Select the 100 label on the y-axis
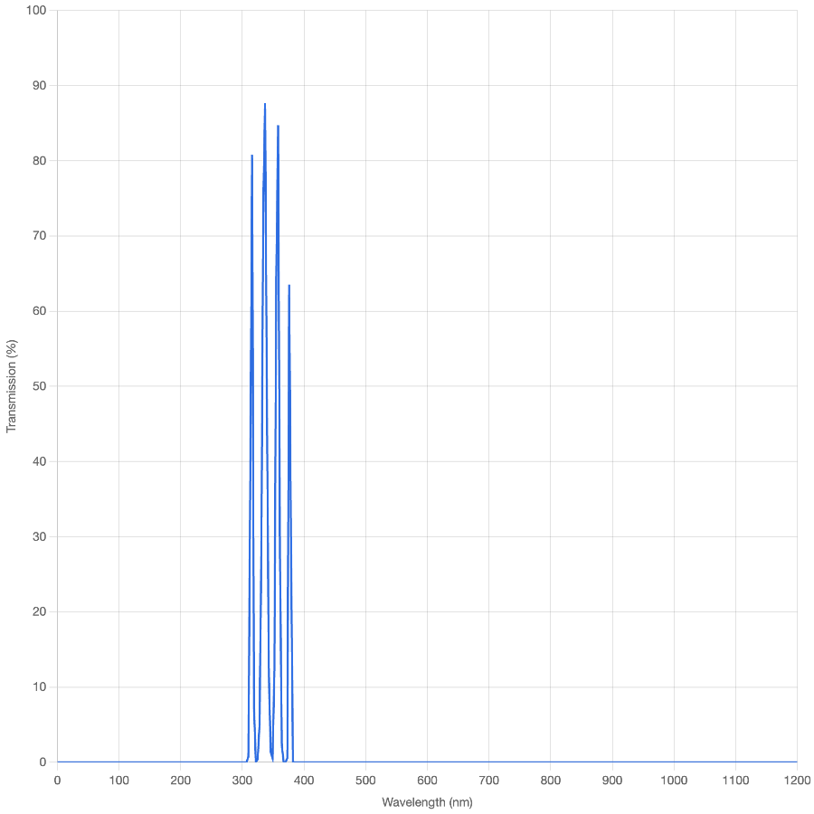814x814 pixels. (x=38, y=11)
